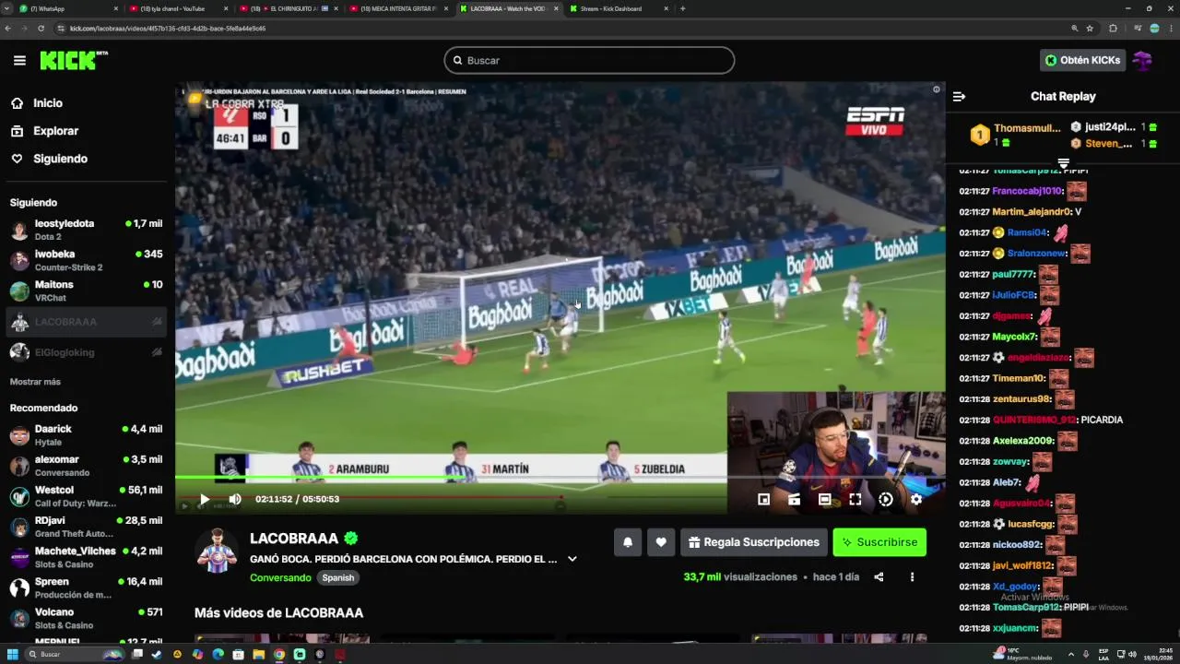This screenshot has width=1180, height=664.
Task: Open recommended channel Volcano
Action: [x=86, y=618]
